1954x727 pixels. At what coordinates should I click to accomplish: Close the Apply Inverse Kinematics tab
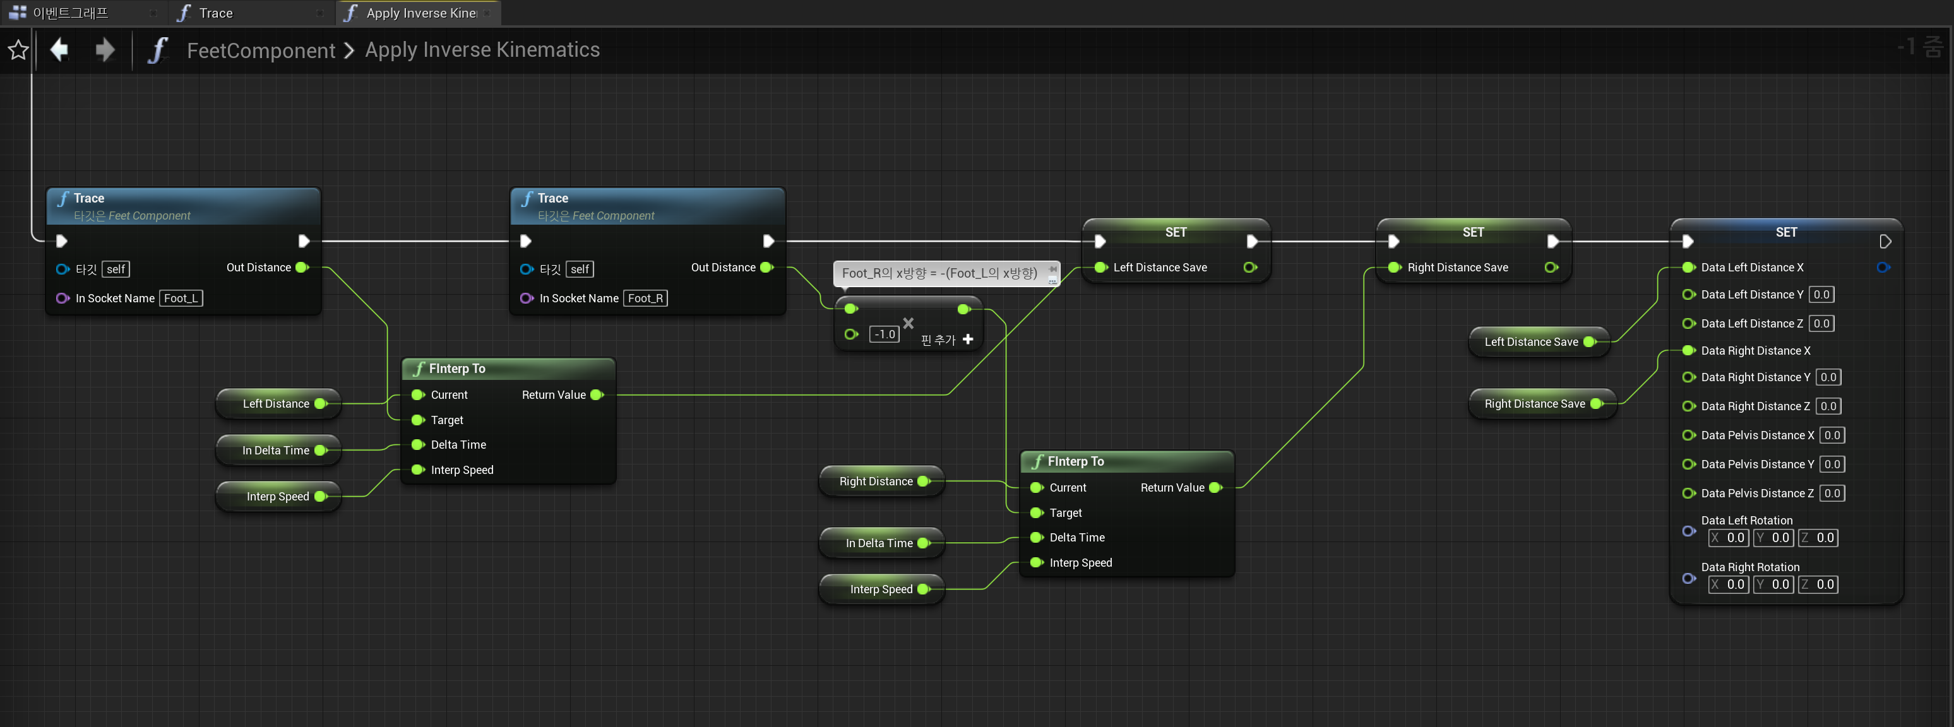coord(488,13)
